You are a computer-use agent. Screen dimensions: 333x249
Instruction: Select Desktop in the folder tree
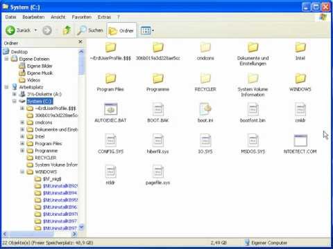[x=19, y=52]
